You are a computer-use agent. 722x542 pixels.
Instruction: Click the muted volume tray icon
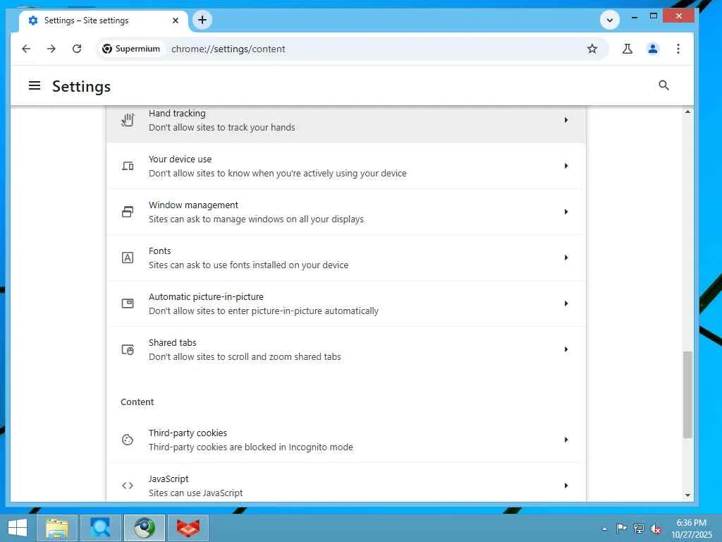(x=656, y=529)
